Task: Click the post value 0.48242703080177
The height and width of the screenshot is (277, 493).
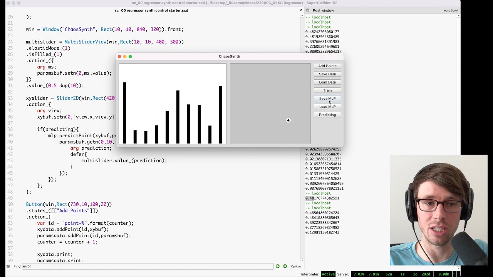Action: [322, 32]
